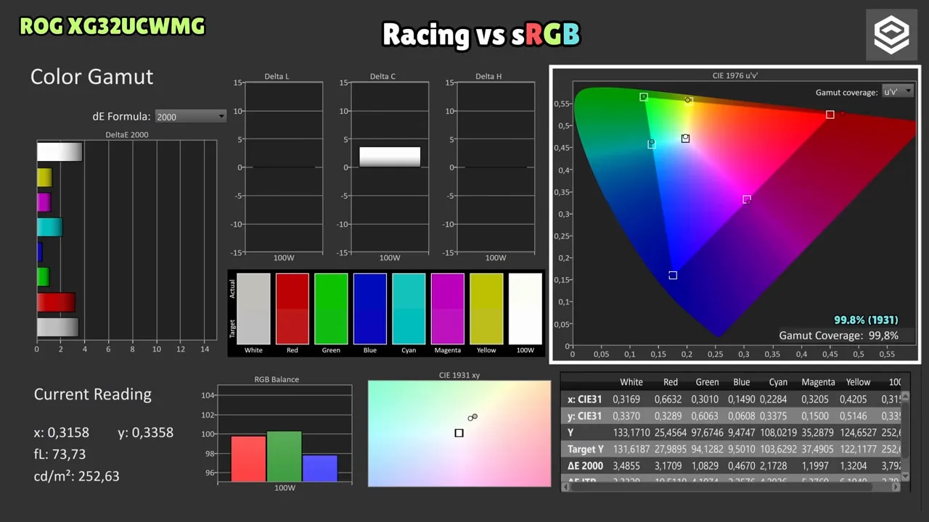Click the 'x: 0,3158' current reading
This screenshot has width=929, height=522.
pos(62,433)
